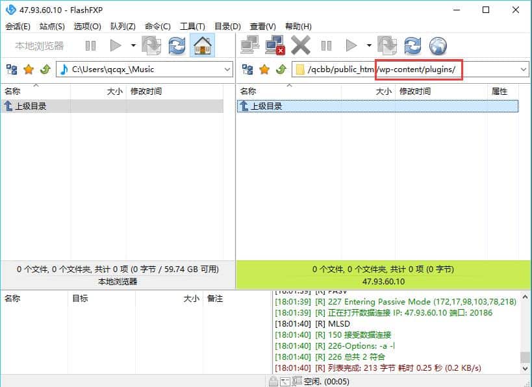This screenshot has width=532, height=387.
Task: Click the log line '150 接受数据连接'
Action: click(333, 335)
